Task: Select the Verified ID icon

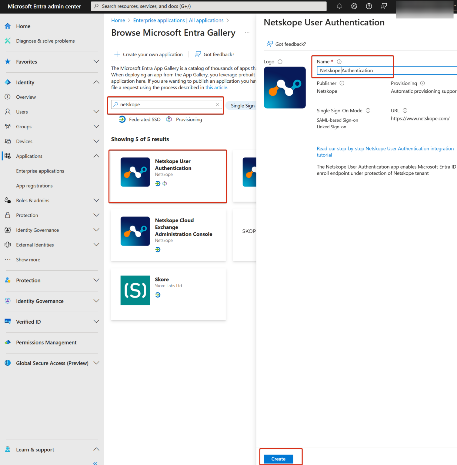Action: pyautogui.click(x=8, y=322)
